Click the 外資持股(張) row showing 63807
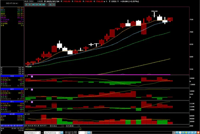Image resolution: width=200 pixels, height=134 pixels. 12,80
